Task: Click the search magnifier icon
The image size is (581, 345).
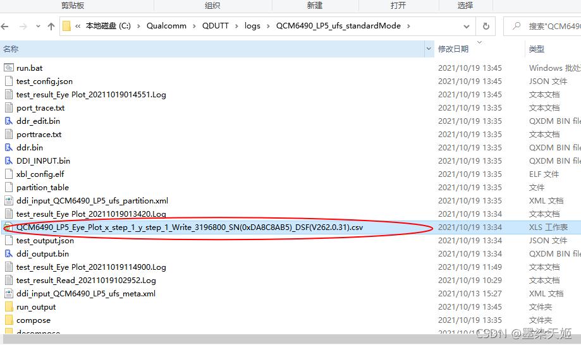Action: (516, 26)
